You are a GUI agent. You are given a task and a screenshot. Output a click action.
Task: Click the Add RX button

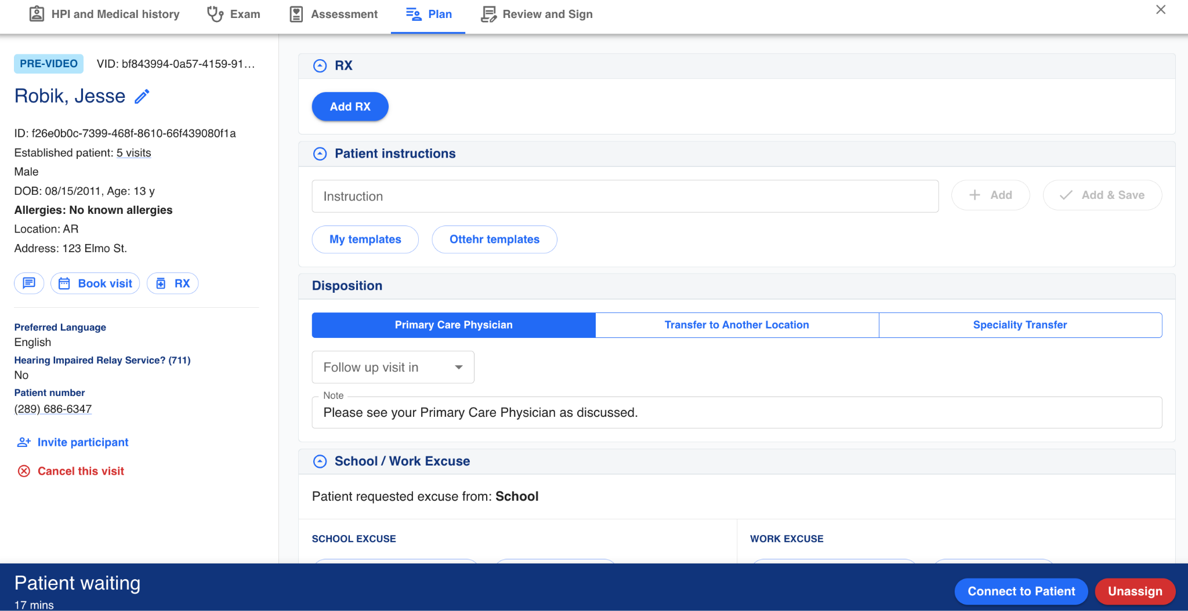tap(350, 107)
